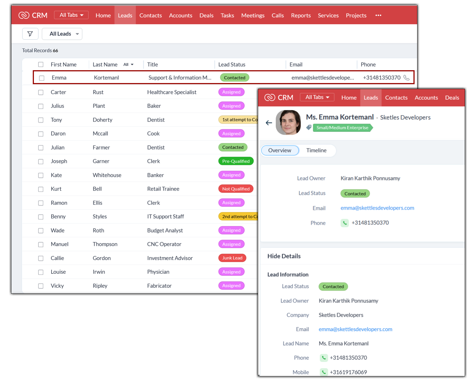Screen dimensions: 473x381
Task: Click the back arrow on lead detail
Action: pyautogui.click(x=269, y=123)
